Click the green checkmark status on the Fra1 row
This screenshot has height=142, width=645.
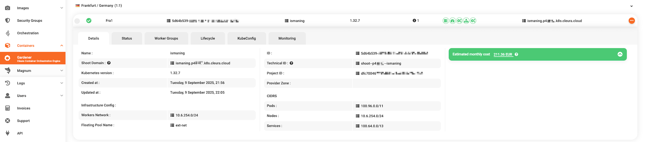[89, 21]
